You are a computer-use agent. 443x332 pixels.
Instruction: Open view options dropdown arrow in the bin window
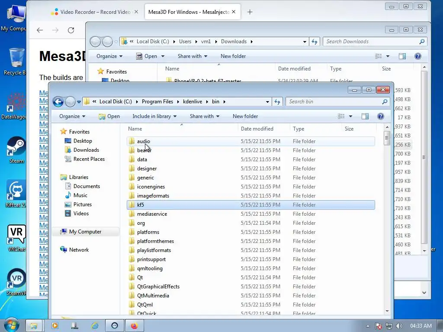point(350,116)
